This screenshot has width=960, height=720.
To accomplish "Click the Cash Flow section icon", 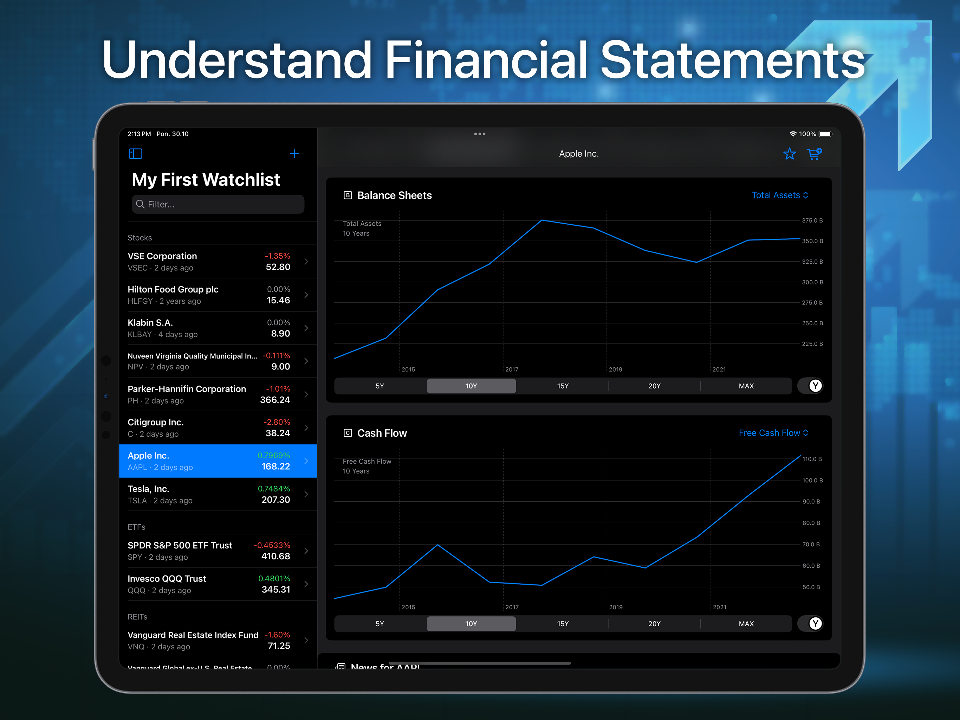I will point(348,433).
